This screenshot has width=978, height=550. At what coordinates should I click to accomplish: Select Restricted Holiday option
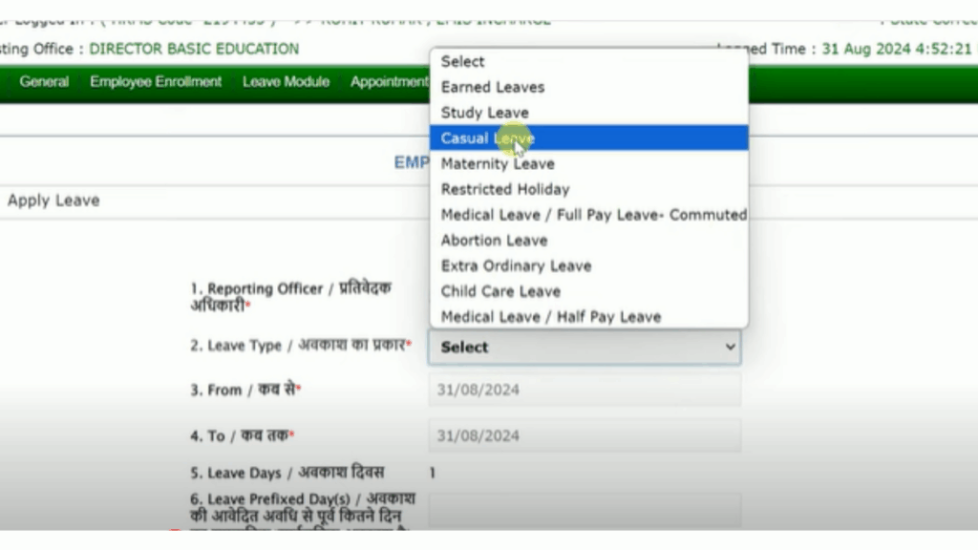(588, 189)
